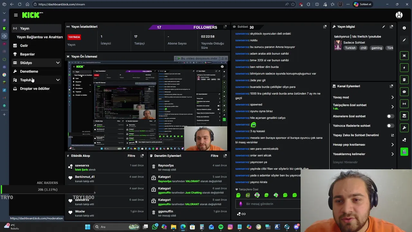Click the purple microphone icon in message box

point(241,204)
